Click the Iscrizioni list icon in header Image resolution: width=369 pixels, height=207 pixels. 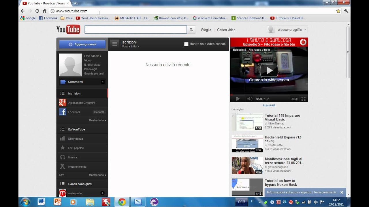[115, 44]
